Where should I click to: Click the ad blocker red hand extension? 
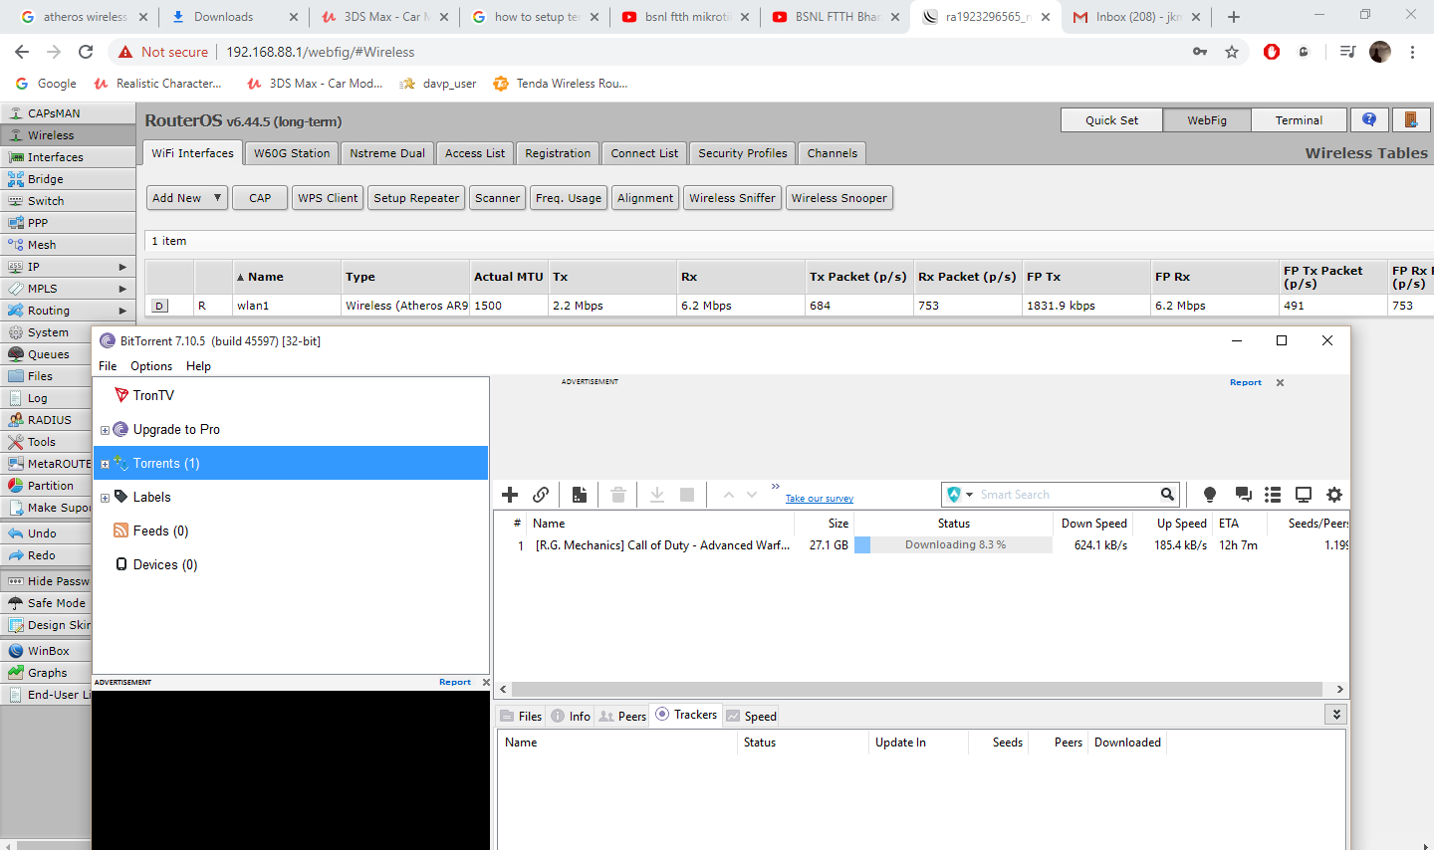click(1272, 52)
